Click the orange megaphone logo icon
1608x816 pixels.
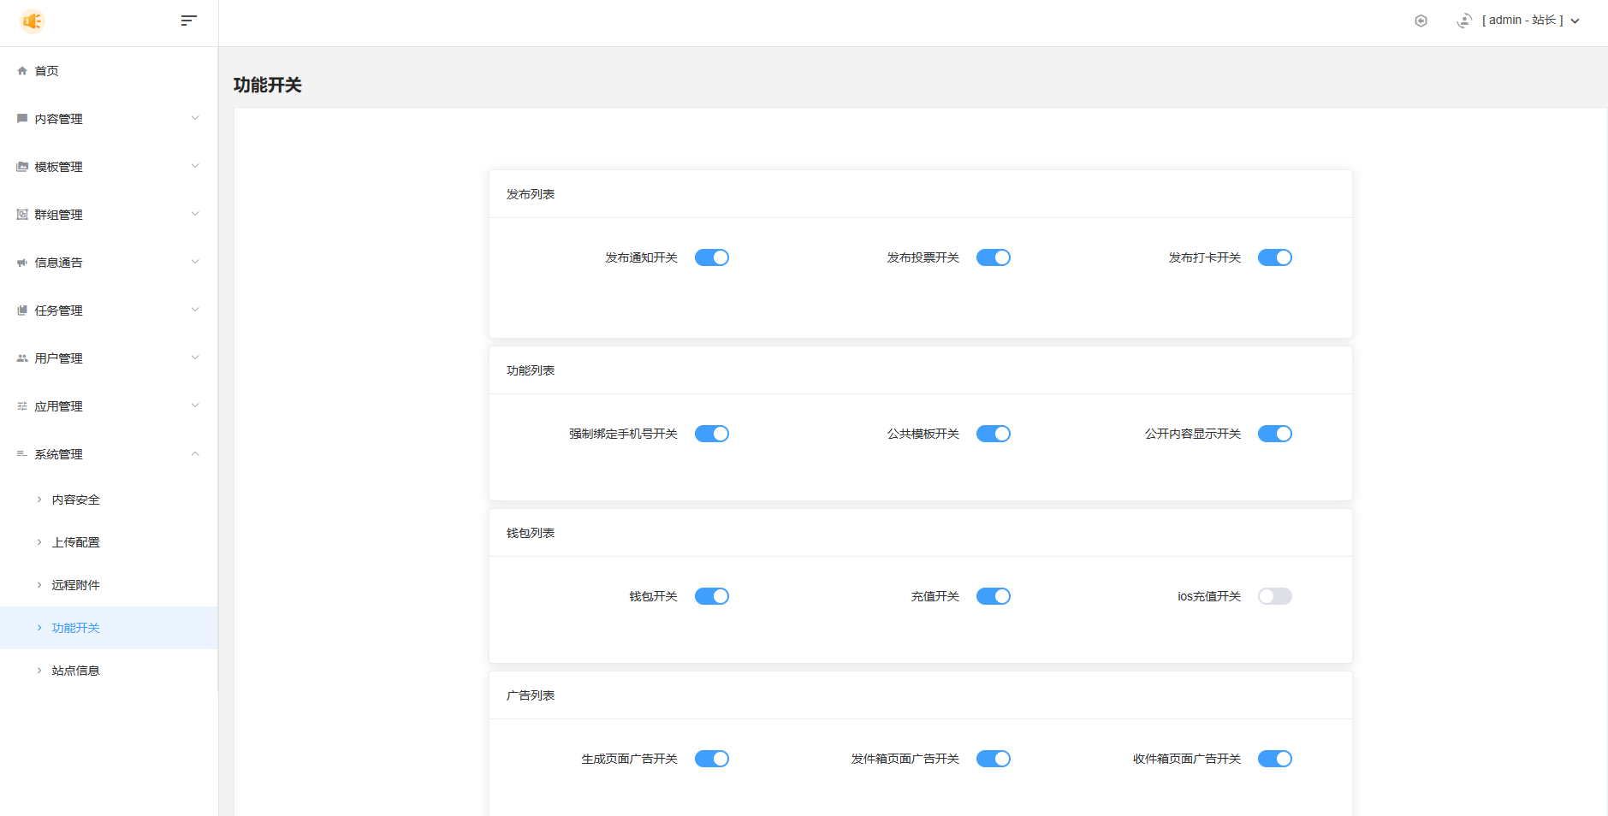32,21
